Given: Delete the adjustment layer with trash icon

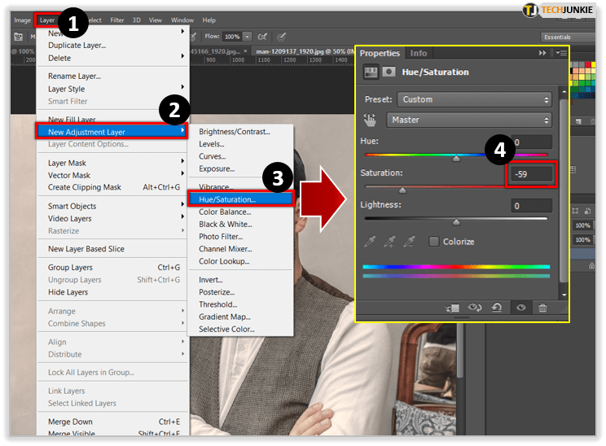Looking at the screenshot, I should point(542,308).
